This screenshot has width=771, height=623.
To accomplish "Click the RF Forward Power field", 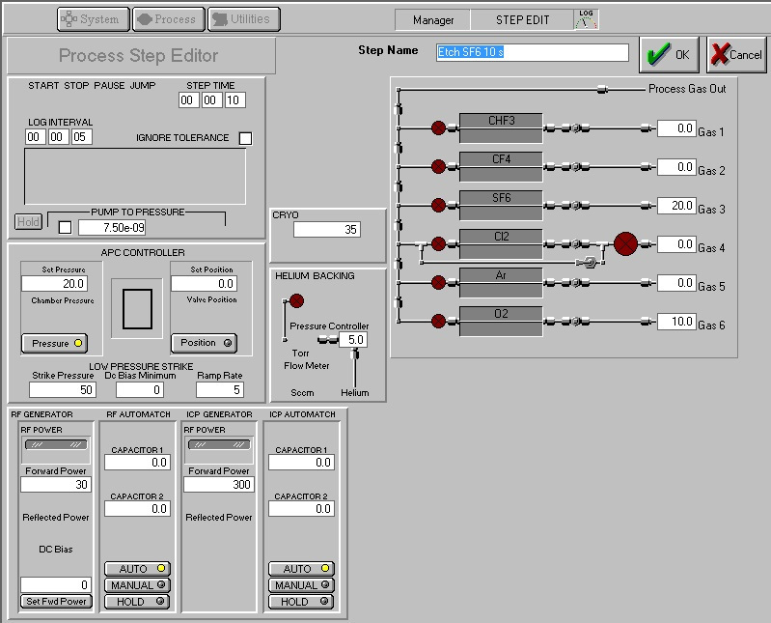I will (x=56, y=484).
